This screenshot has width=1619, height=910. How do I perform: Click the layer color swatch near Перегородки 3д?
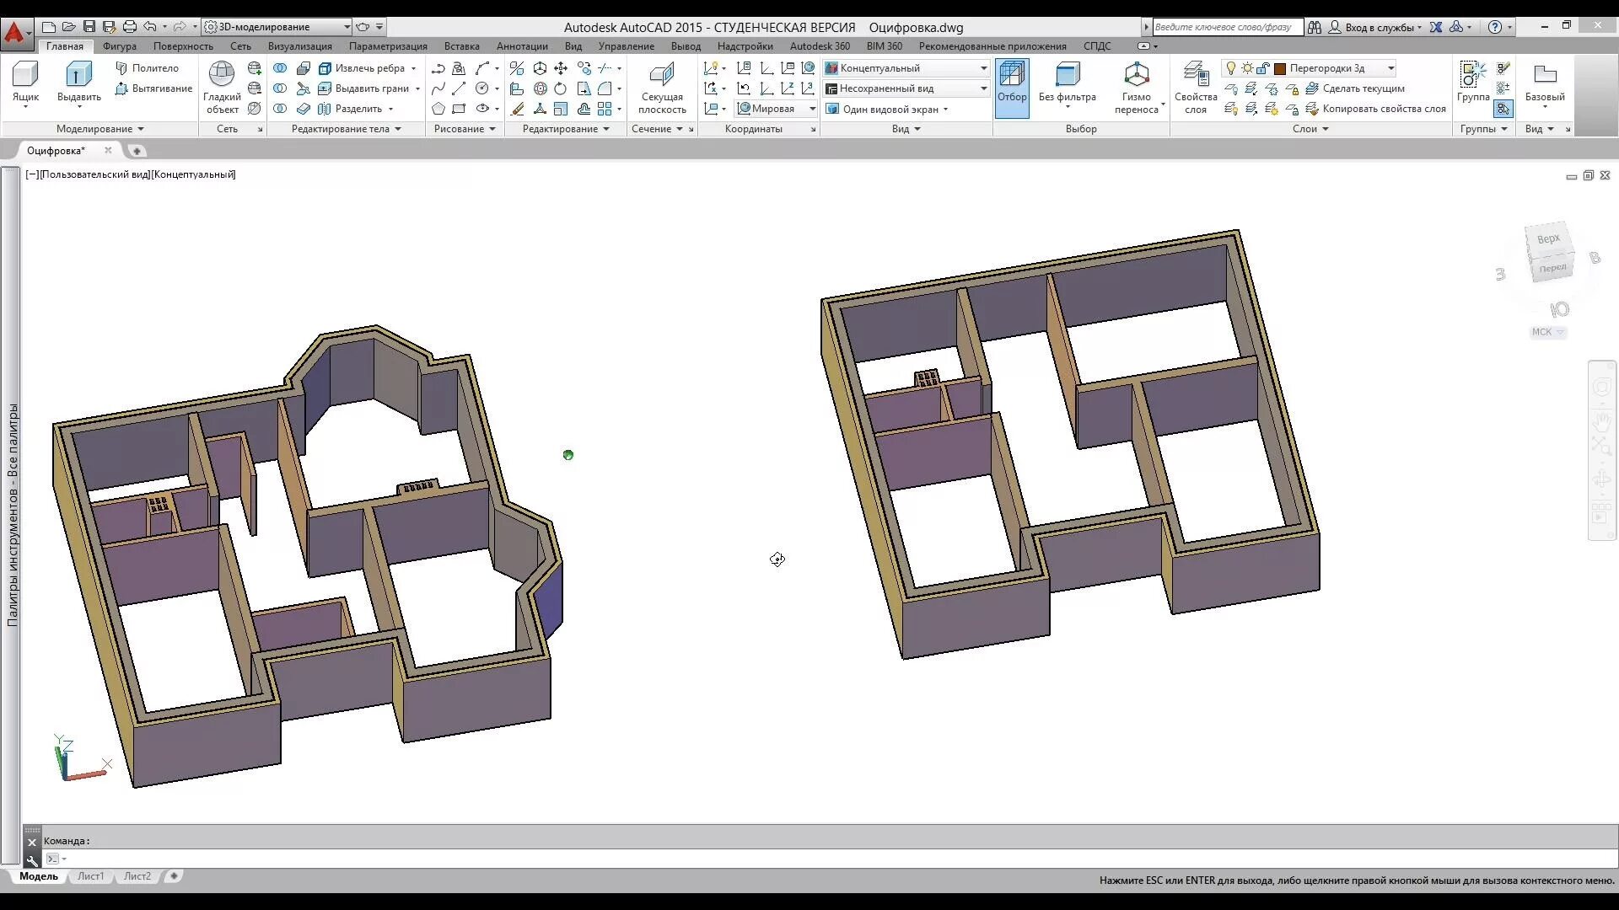tap(1278, 68)
